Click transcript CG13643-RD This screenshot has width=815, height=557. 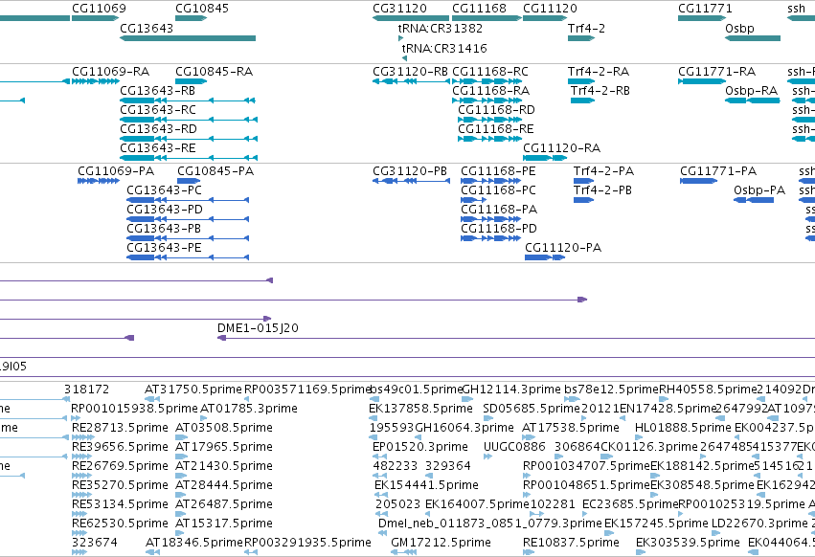click(x=159, y=129)
